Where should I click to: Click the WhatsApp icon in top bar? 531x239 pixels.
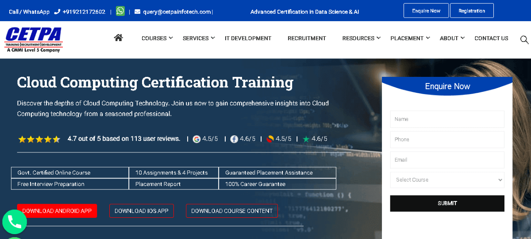click(x=120, y=11)
